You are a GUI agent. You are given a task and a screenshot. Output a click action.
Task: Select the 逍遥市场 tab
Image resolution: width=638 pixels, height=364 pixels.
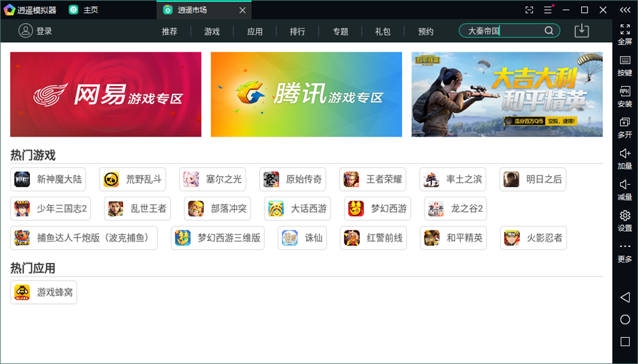pyautogui.click(x=204, y=10)
